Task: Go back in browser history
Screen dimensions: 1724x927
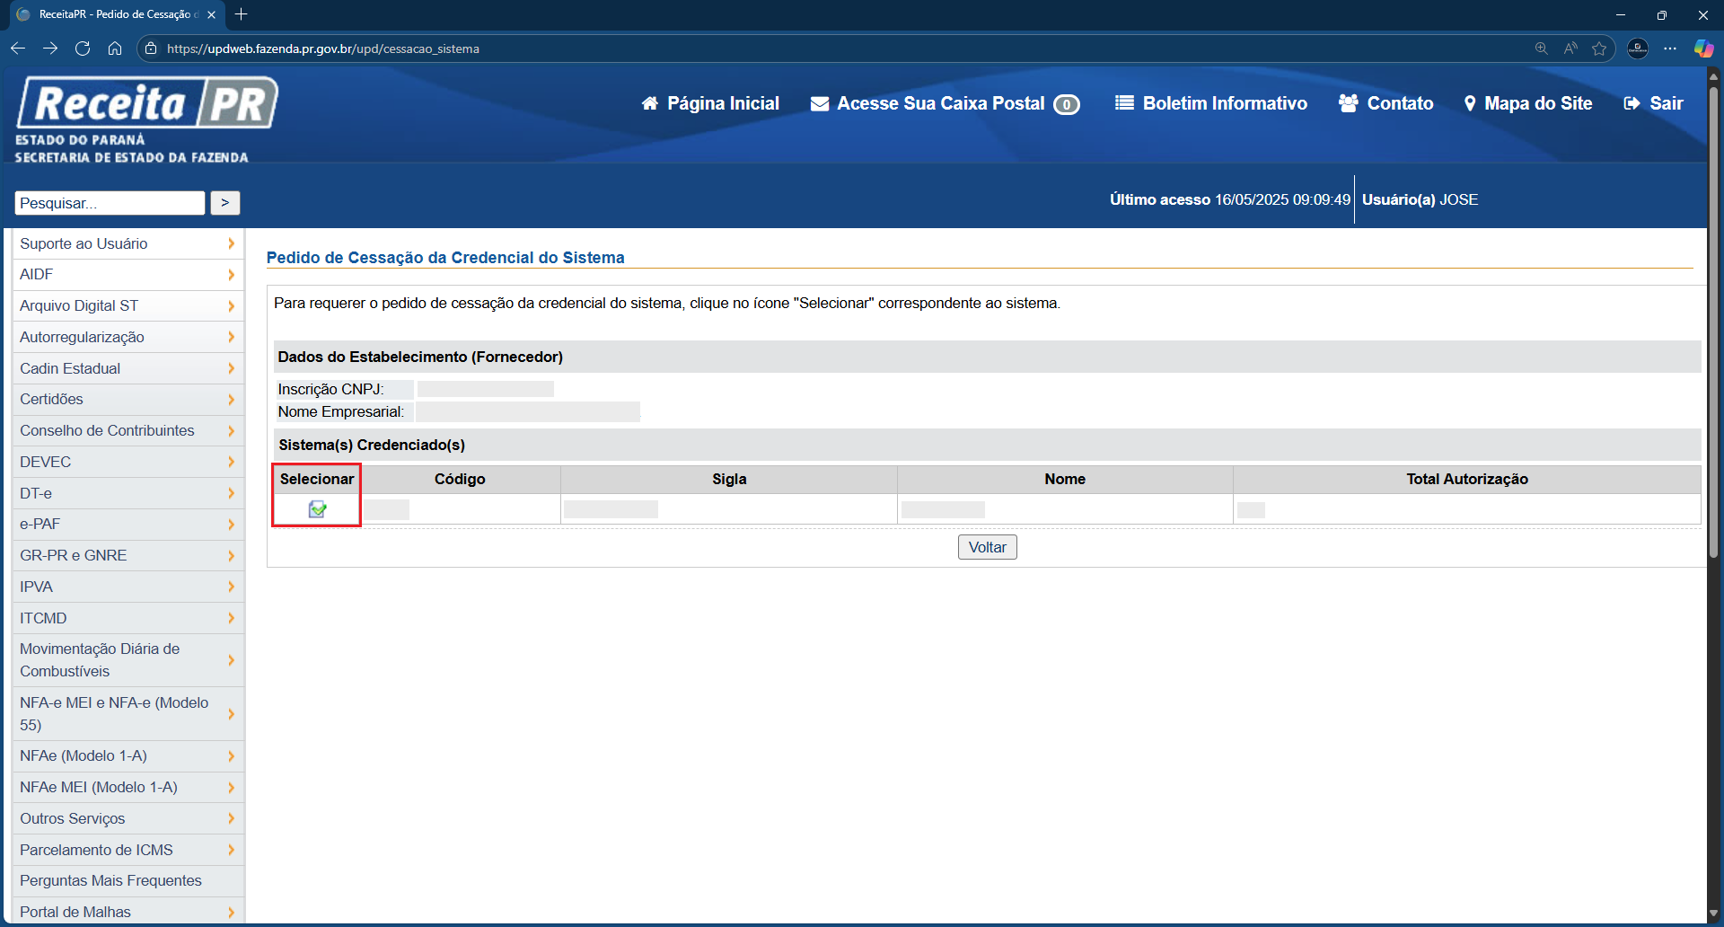Action: click(18, 49)
